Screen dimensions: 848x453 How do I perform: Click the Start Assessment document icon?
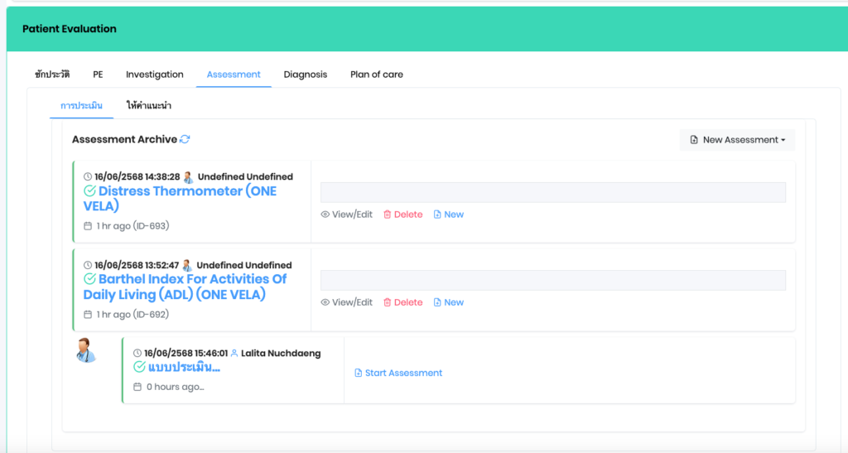tap(359, 373)
